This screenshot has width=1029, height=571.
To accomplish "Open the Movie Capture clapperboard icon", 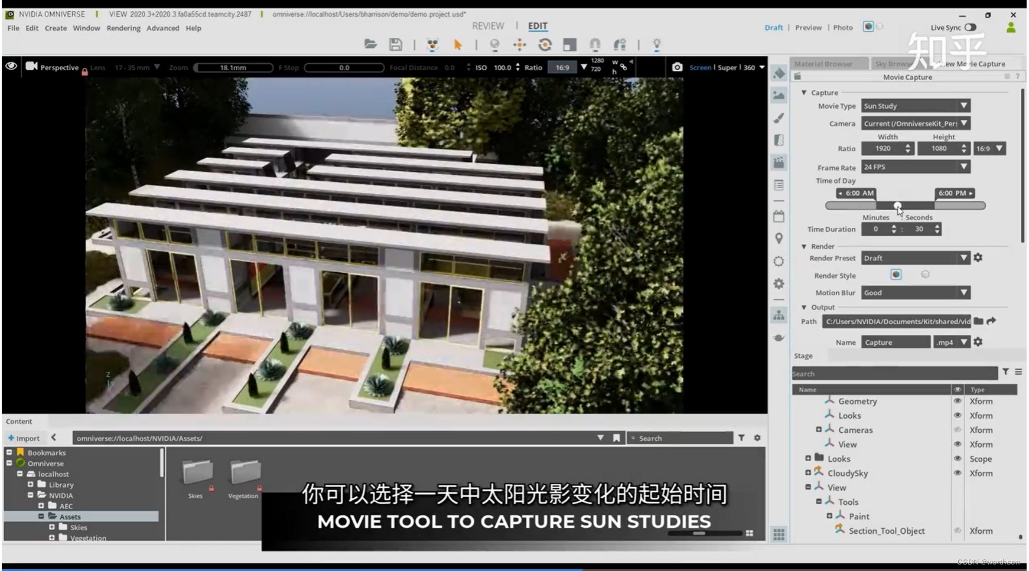I will pyautogui.click(x=779, y=162).
